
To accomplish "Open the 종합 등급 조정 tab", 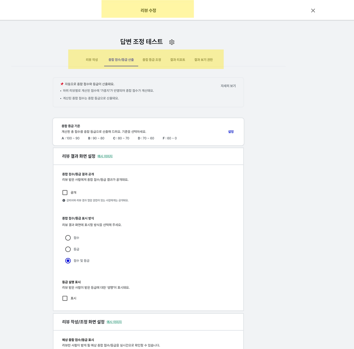I will [x=152, y=60].
